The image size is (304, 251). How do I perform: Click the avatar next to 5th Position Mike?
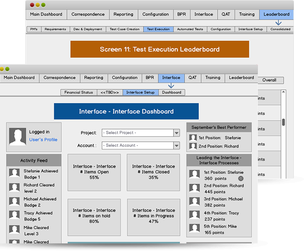tap(194, 228)
